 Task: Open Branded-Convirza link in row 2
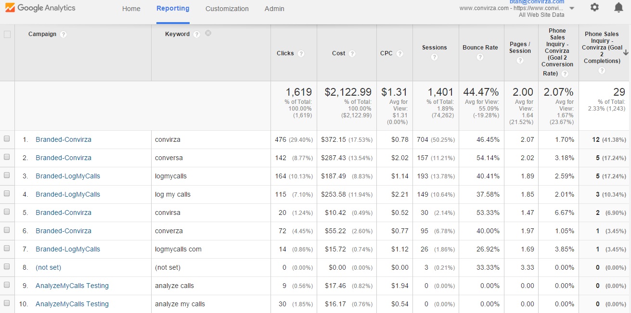[64, 158]
